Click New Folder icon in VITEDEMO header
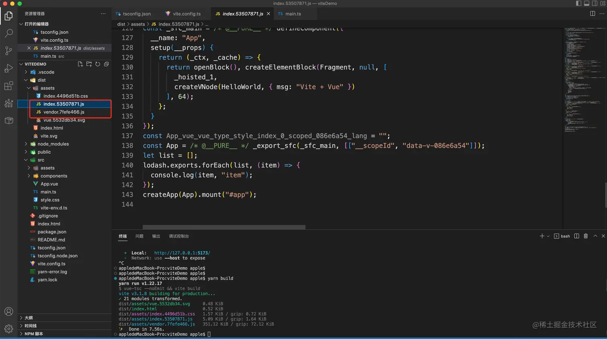Image resolution: width=607 pixels, height=339 pixels. pos(89,64)
